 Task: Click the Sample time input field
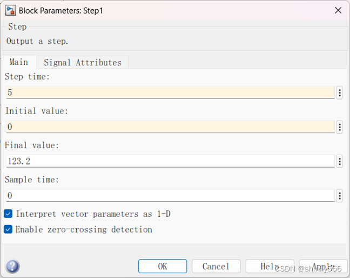point(170,196)
